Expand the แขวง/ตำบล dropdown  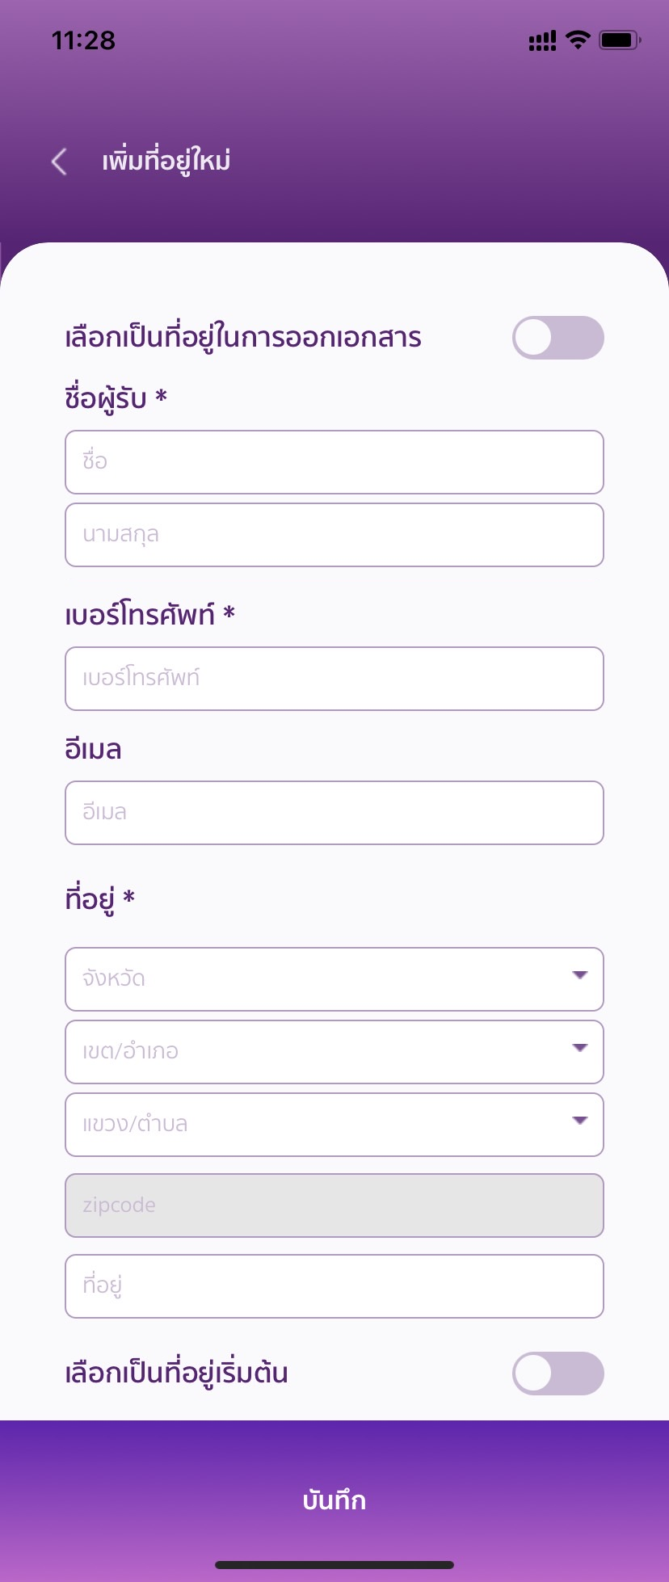[334, 1125]
